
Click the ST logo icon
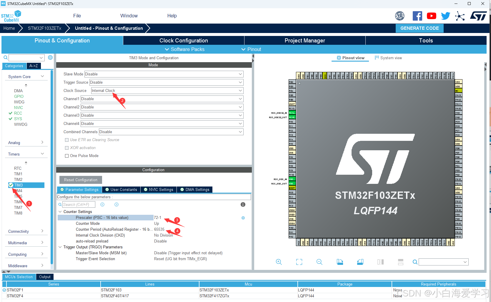pyautogui.click(x=478, y=16)
